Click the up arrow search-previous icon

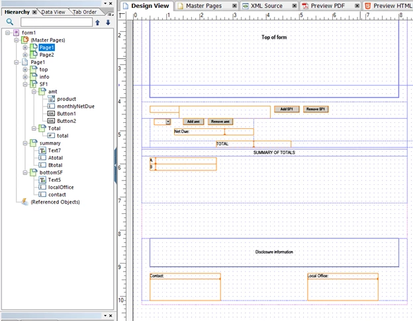[x=97, y=22]
